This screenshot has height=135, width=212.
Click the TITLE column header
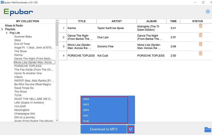click(x=82, y=21)
